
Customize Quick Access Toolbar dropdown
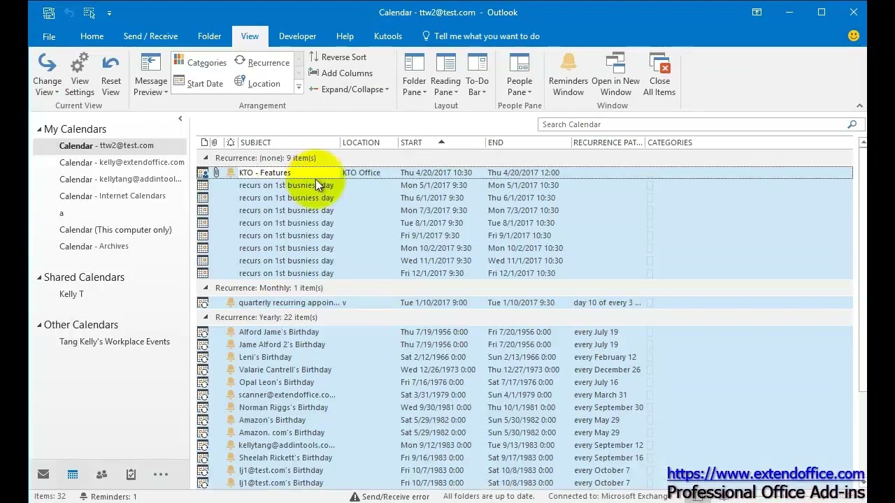coord(109,13)
